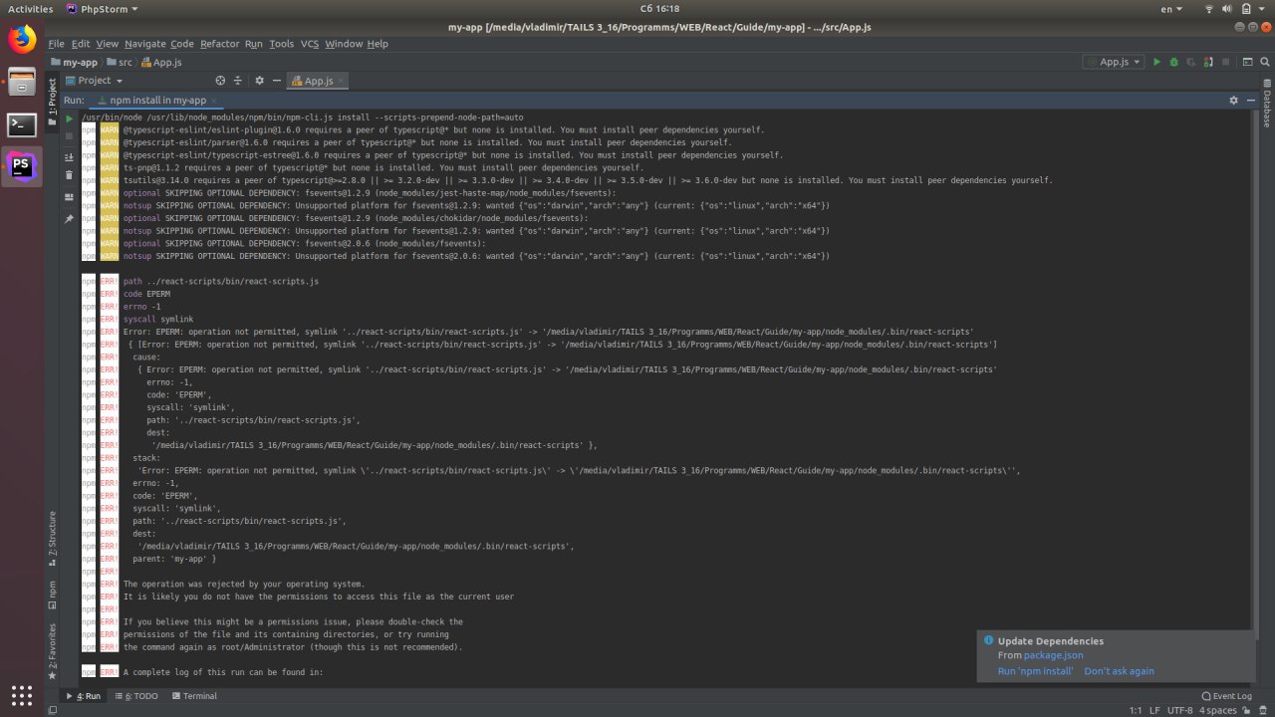1275x717 pixels.
Task: Open the Navigate menu
Action: pos(145,44)
